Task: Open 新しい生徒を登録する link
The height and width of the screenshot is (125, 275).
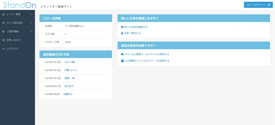Action: [x=136, y=27]
